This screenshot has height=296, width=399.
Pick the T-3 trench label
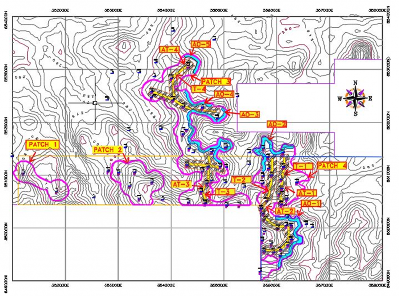point(225,192)
